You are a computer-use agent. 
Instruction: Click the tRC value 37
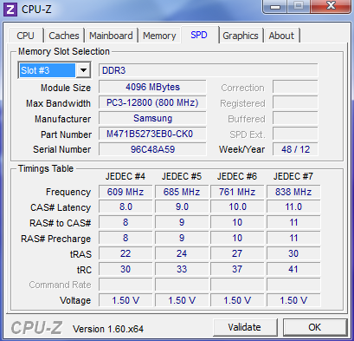coord(237,269)
